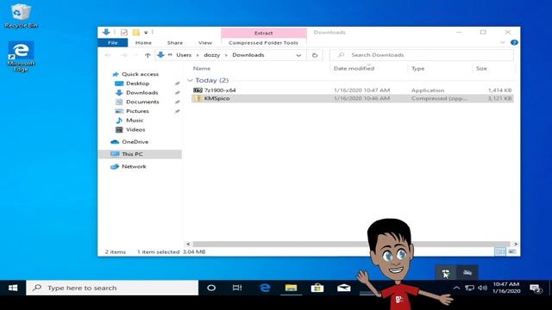This screenshot has width=552, height=310.
Task: Open OneDrive in navigation pane
Action: [x=135, y=142]
